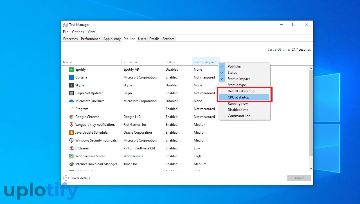
Task: Click the Cortana blue square icon
Action: [x=71, y=77]
